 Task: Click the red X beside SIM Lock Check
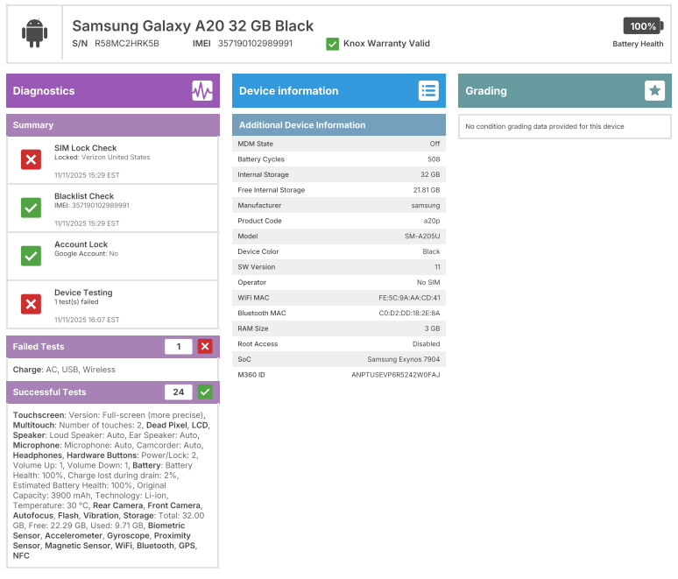pyautogui.click(x=32, y=159)
